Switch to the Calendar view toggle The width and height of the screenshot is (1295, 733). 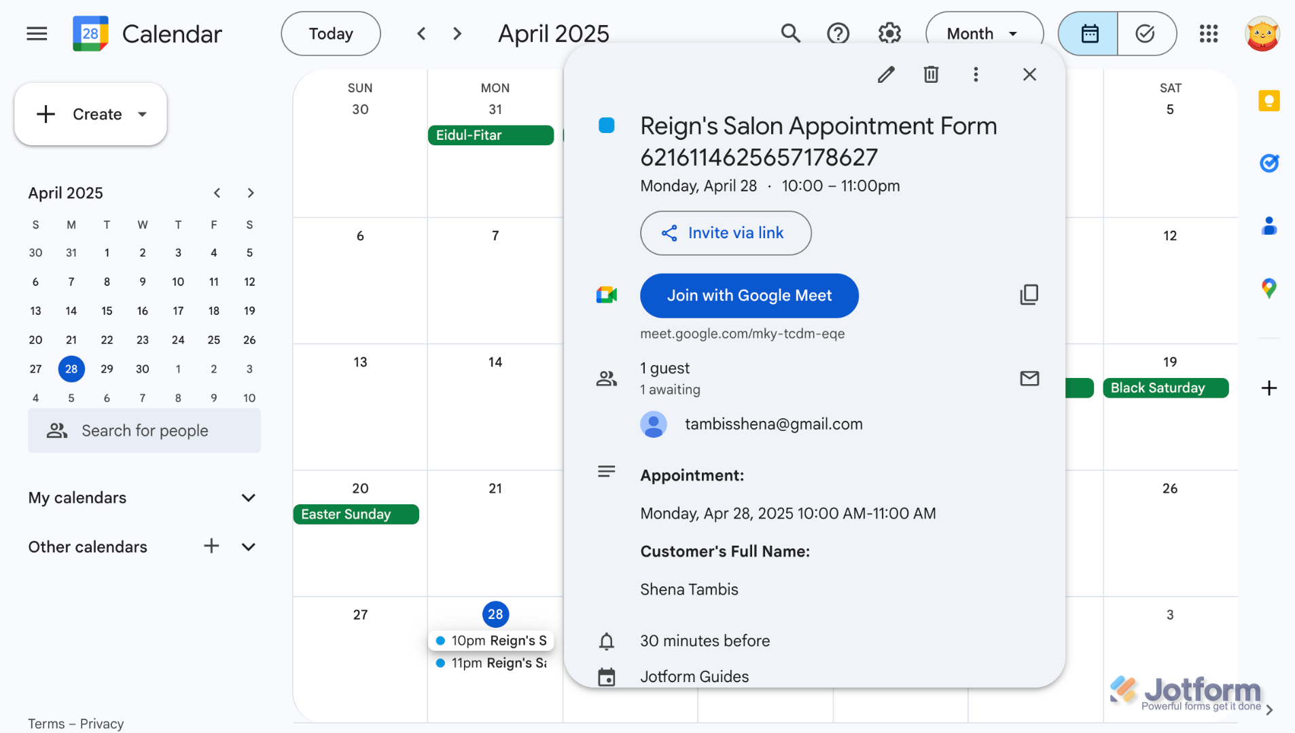(1088, 33)
